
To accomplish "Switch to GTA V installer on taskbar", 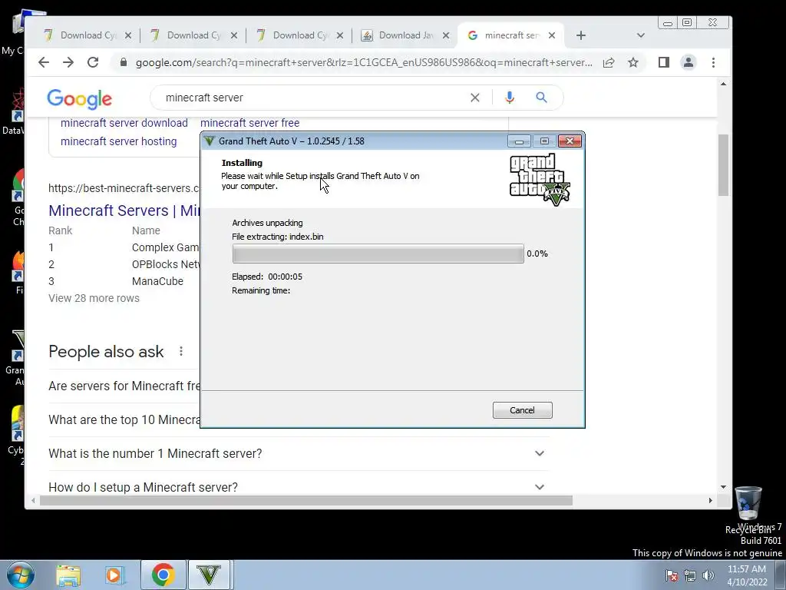I will pyautogui.click(x=209, y=575).
